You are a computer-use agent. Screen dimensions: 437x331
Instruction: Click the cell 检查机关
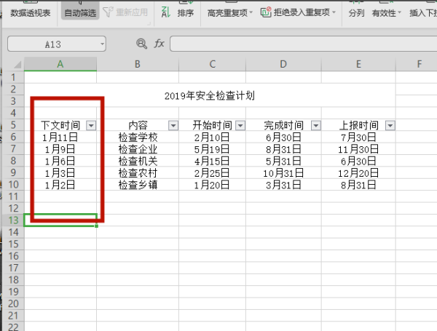[x=138, y=161]
